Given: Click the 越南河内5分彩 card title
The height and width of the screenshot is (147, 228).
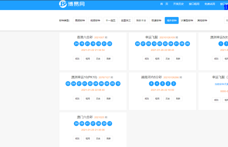Looking at the screenshot, I should click(151, 77).
